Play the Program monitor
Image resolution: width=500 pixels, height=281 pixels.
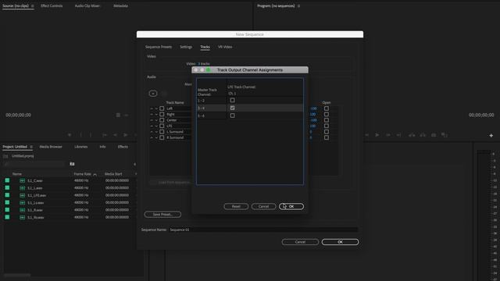pos(377,135)
